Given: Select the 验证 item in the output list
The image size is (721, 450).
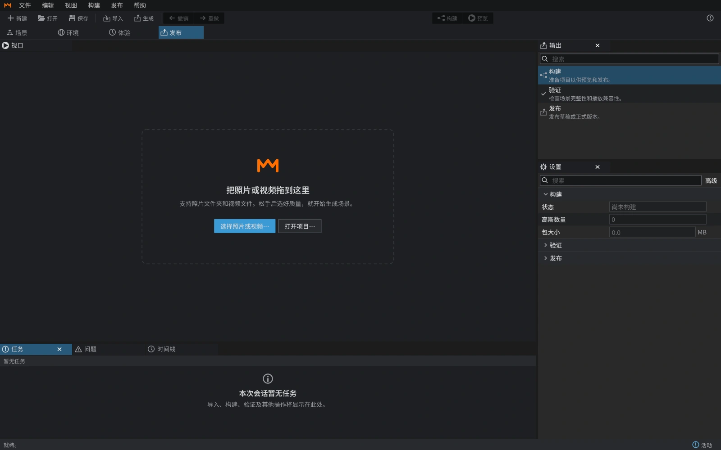Looking at the screenshot, I should (x=630, y=94).
